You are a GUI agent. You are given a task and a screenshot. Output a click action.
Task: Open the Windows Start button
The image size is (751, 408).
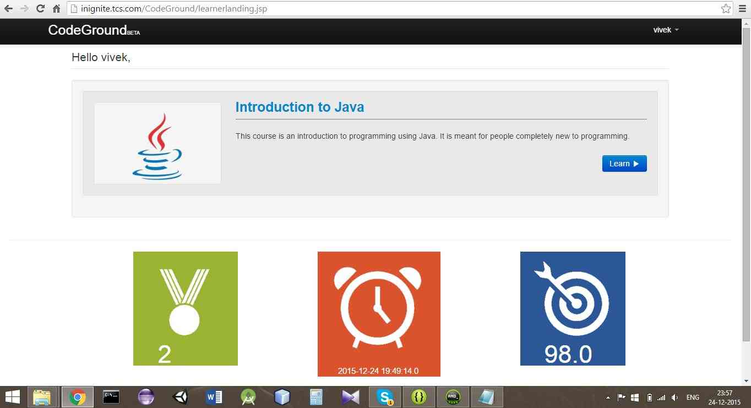coord(12,397)
